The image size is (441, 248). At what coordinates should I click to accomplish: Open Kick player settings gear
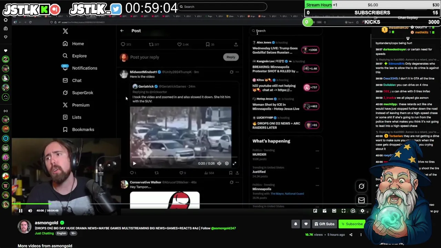pos(362,211)
